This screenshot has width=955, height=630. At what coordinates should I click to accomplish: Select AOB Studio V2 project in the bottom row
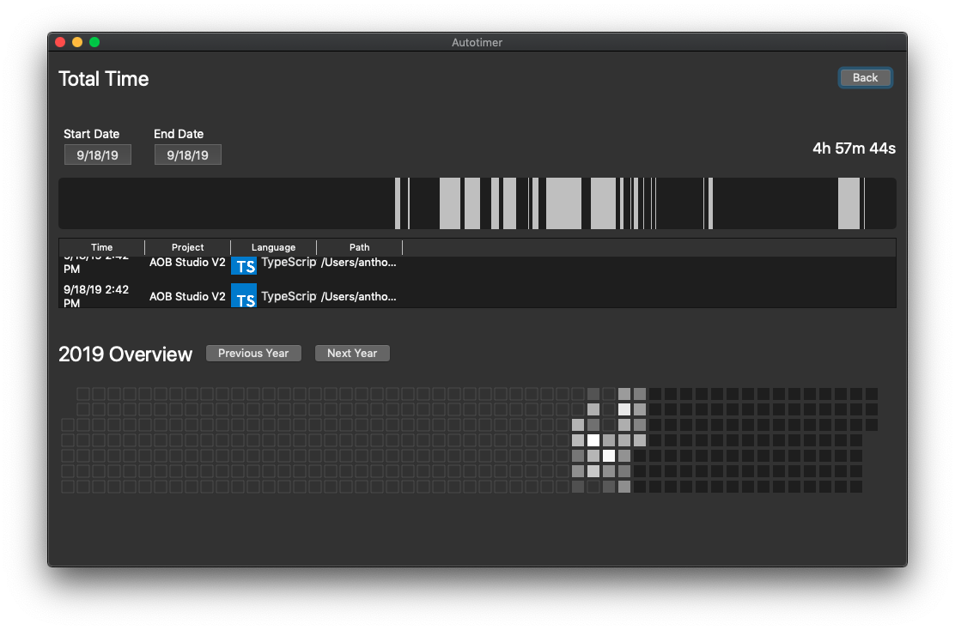187,296
